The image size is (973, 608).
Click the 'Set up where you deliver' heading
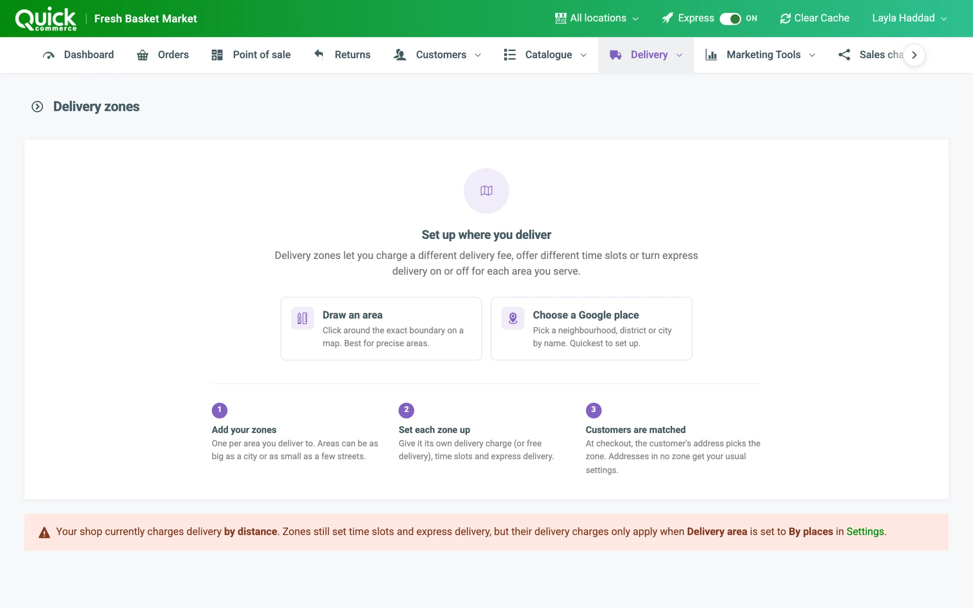[x=486, y=235]
